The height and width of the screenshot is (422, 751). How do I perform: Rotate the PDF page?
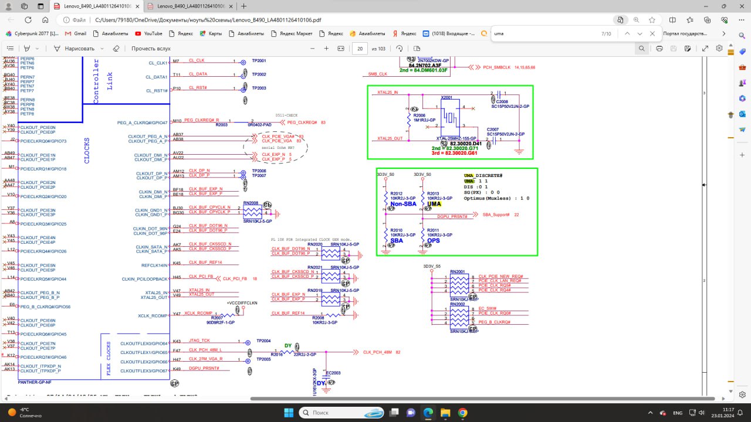[400, 49]
